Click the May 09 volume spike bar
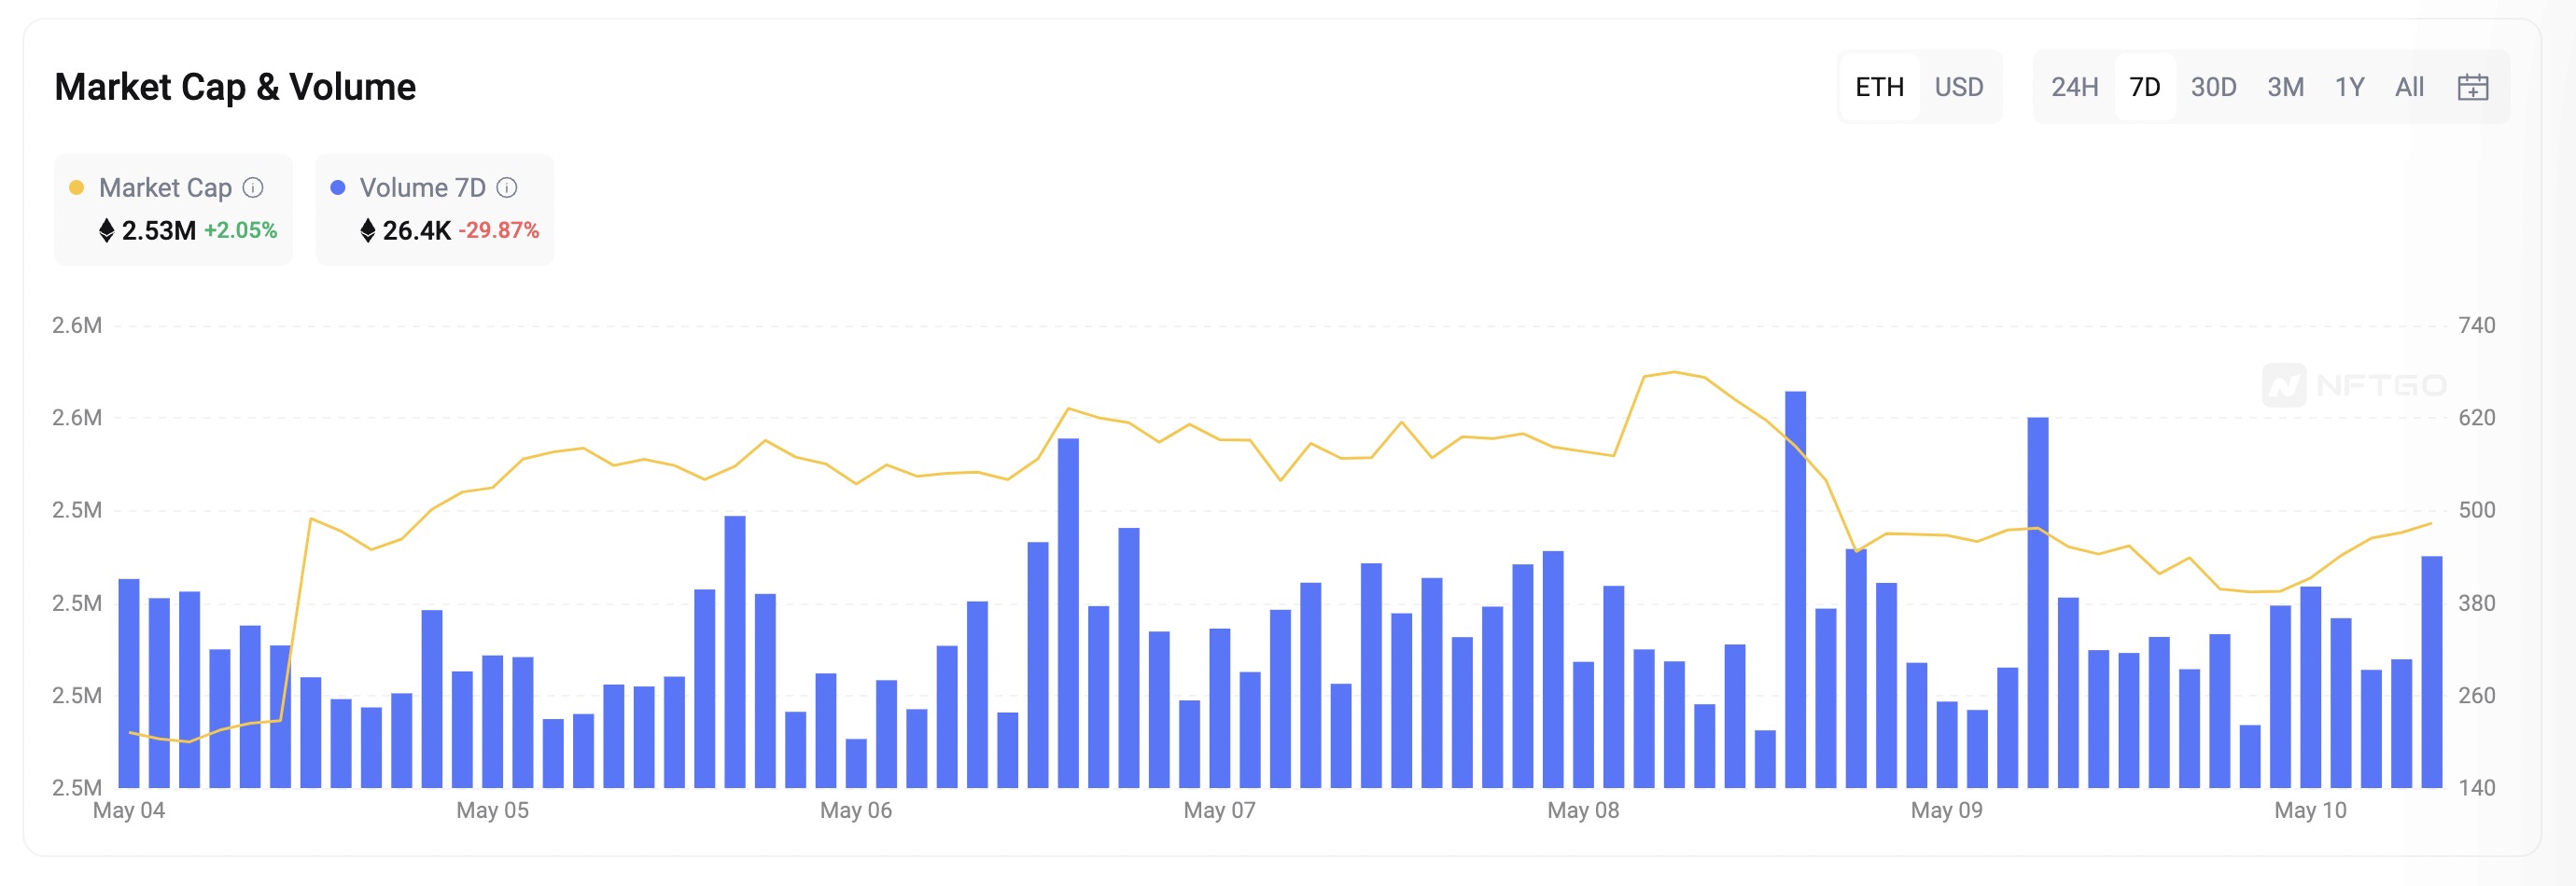The height and width of the screenshot is (886, 2576). coord(2037,602)
